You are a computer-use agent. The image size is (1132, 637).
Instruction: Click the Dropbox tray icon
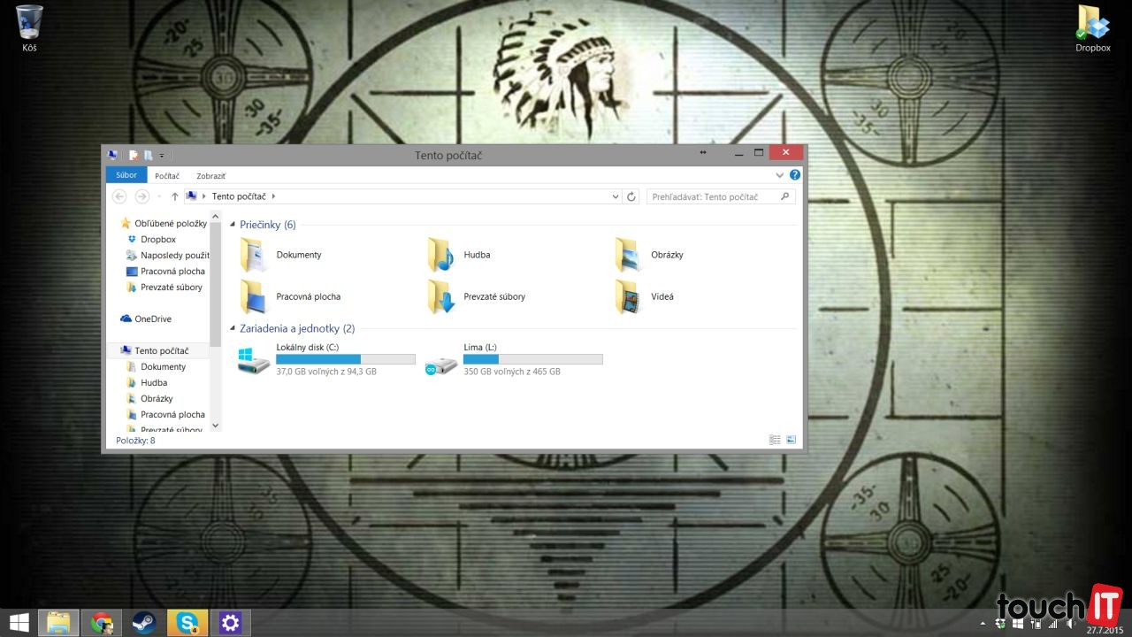pos(1001,624)
